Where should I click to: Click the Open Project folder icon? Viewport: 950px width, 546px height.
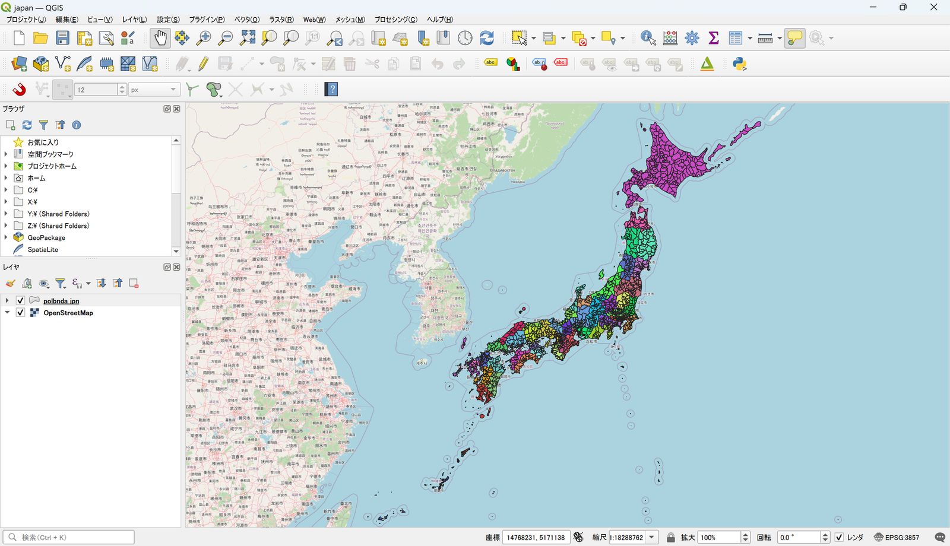tap(40, 38)
